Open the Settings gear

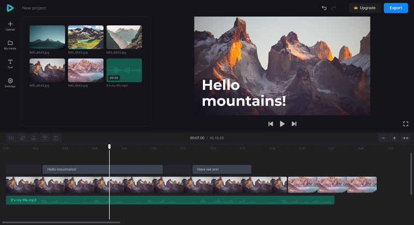10,83
